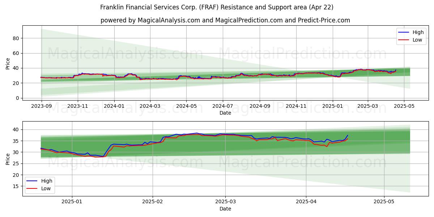Click the '35' price tick label
This screenshot has height=217, width=434.
pos(16,141)
